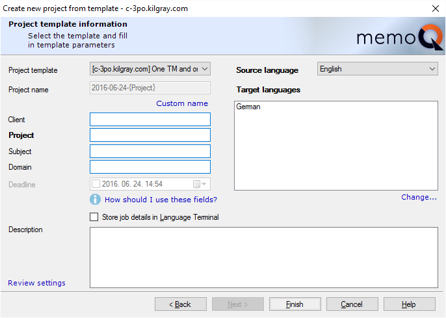Close the Create new project dialog
Image resolution: width=446 pixels, height=318 pixels.
(436, 8)
